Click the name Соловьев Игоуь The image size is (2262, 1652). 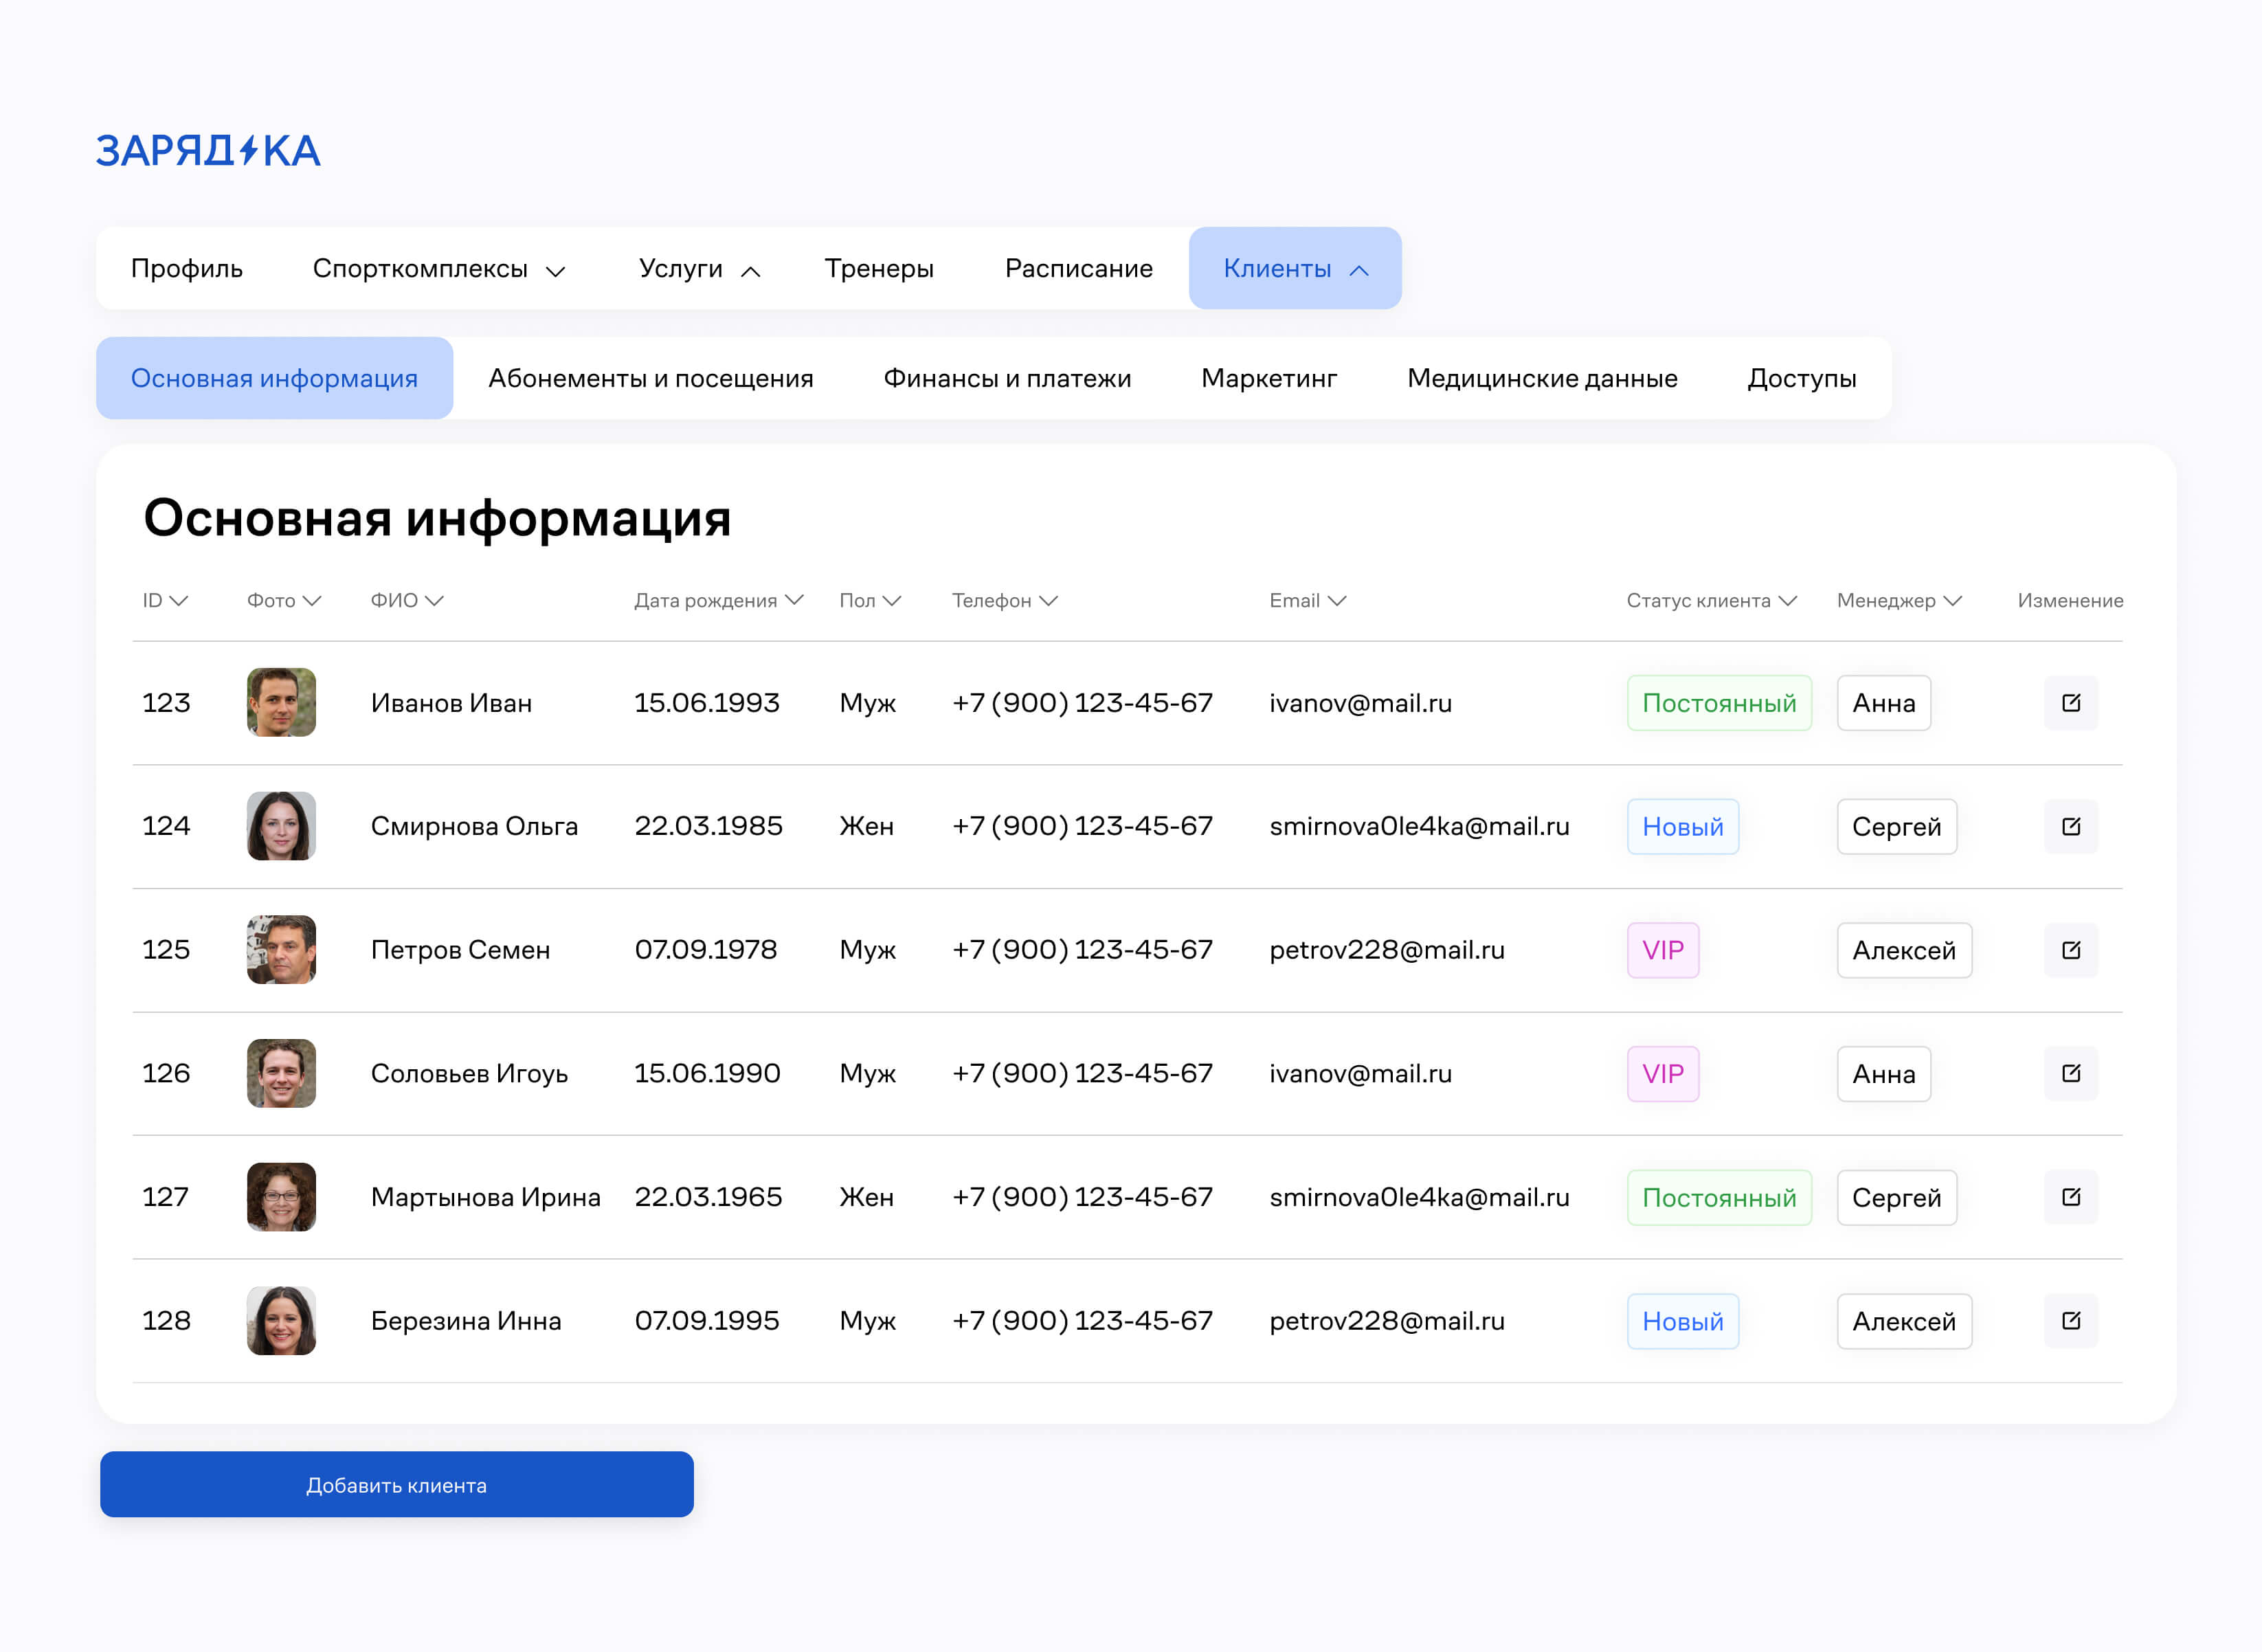pos(469,1074)
